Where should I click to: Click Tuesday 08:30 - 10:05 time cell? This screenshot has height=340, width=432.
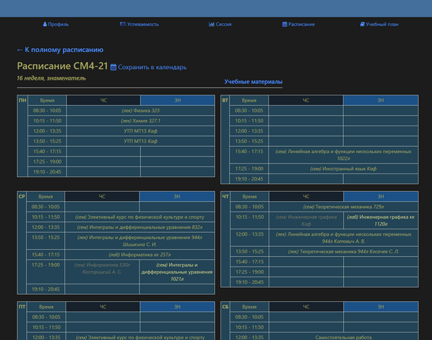249,111
